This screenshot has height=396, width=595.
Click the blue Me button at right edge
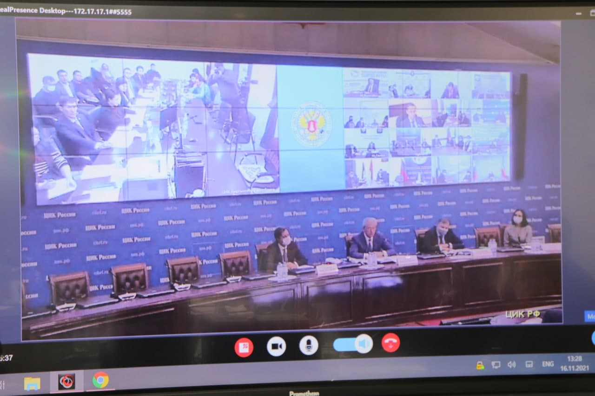click(589, 317)
